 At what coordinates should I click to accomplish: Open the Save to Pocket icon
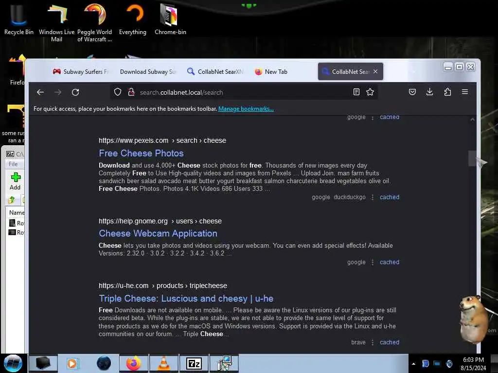pyautogui.click(x=412, y=92)
